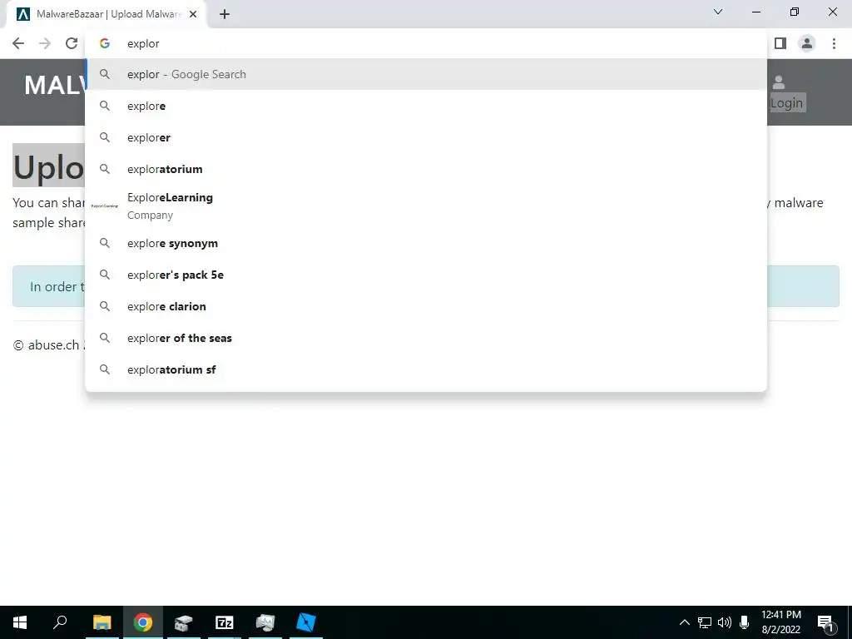This screenshot has height=639, width=852.
Task: Open the notification center icon
Action: pos(826,622)
